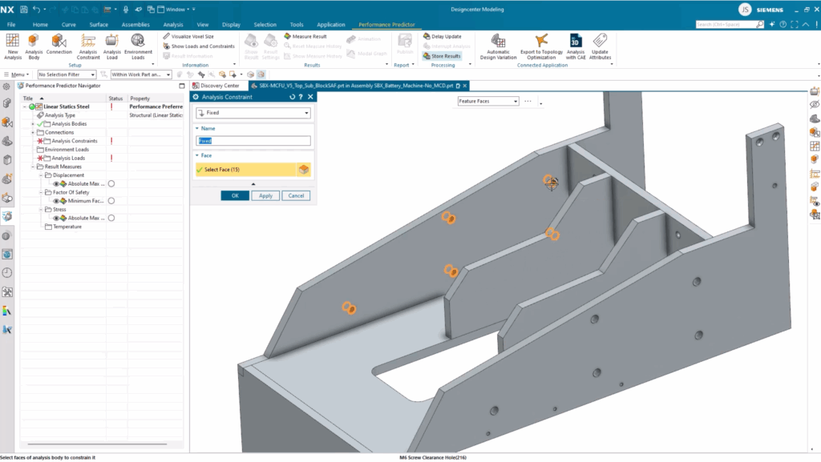The height and width of the screenshot is (462, 821).
Task: Open the No Selection Filter dropdown
Action: point(71,74)
